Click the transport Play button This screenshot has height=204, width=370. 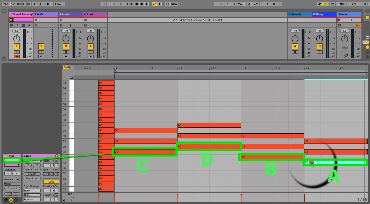click(132, 4)
